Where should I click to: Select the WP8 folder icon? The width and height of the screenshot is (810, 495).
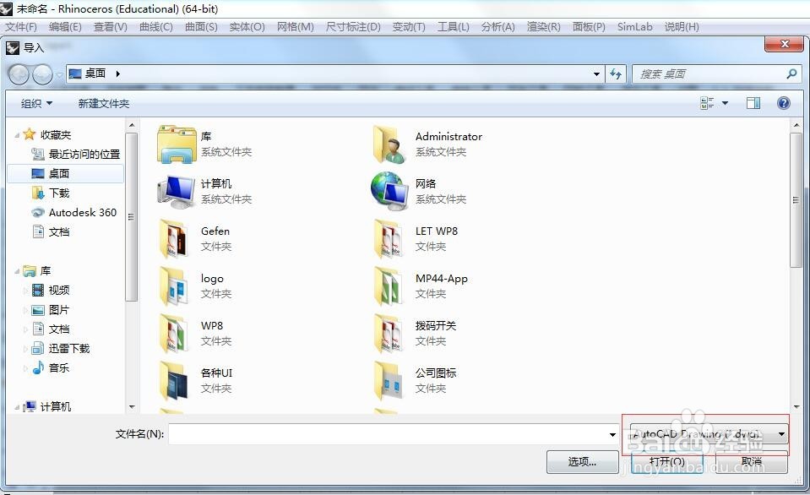pos(174,334)
